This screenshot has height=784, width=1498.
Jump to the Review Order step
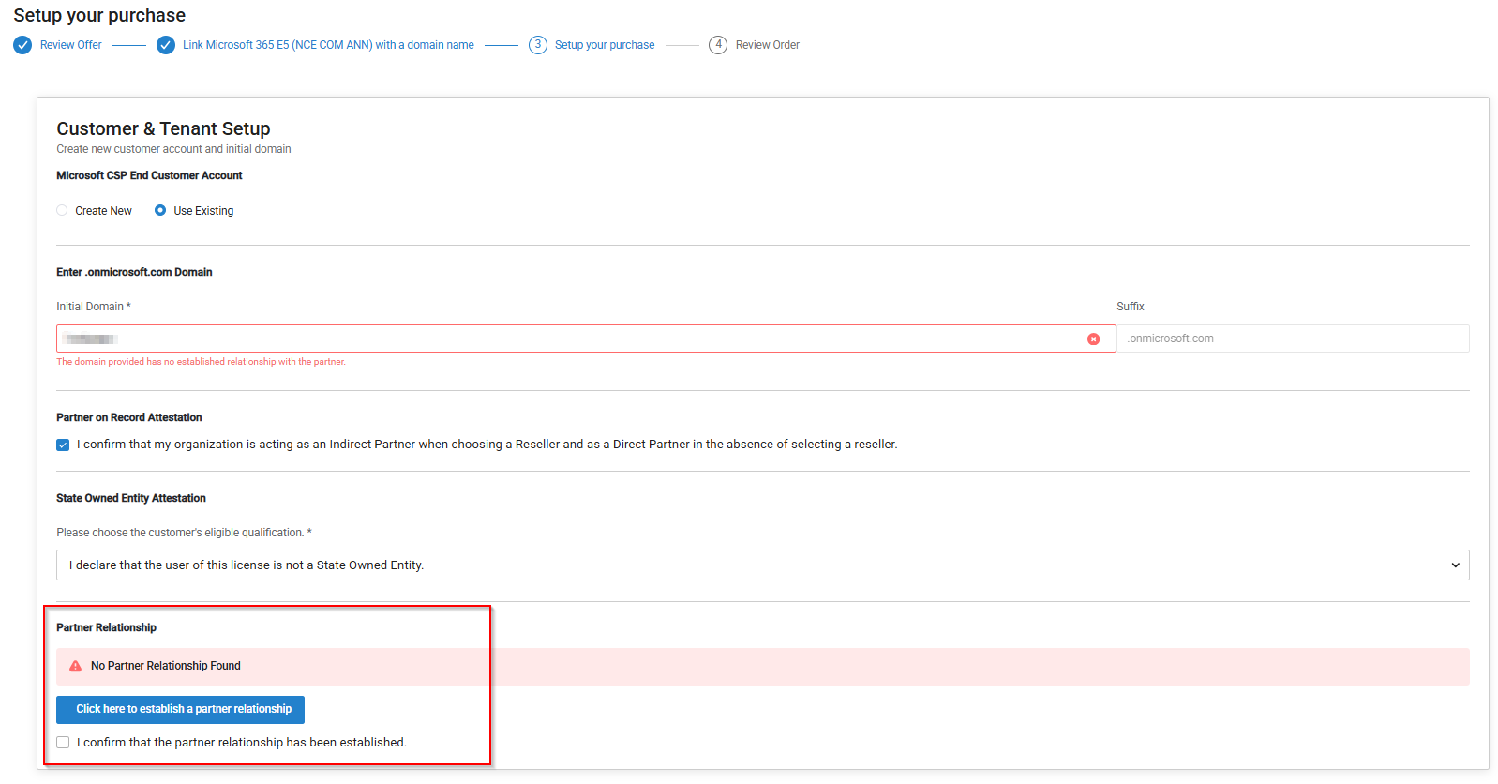(767, 45)
